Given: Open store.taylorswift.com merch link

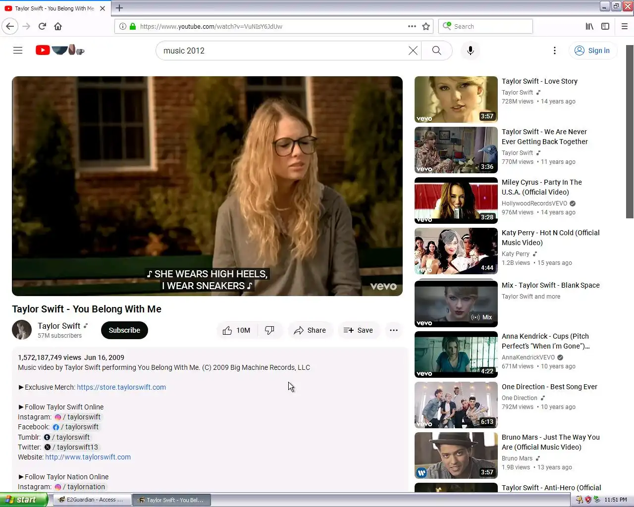Looking at the screenshot, I should (121, 387).
